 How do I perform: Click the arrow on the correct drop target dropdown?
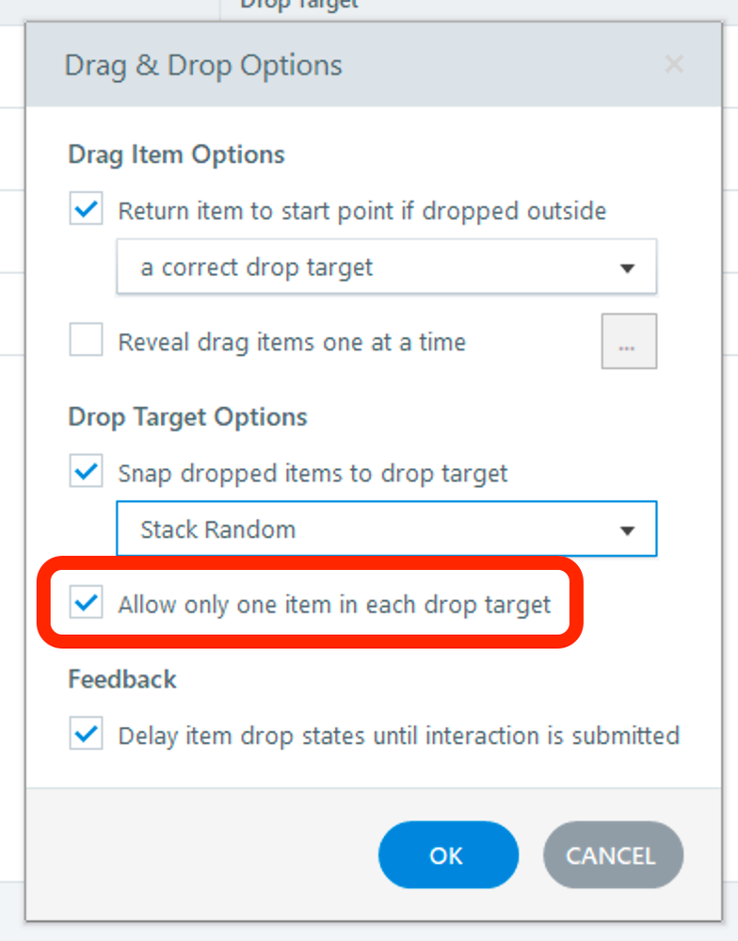click(628, 268)
